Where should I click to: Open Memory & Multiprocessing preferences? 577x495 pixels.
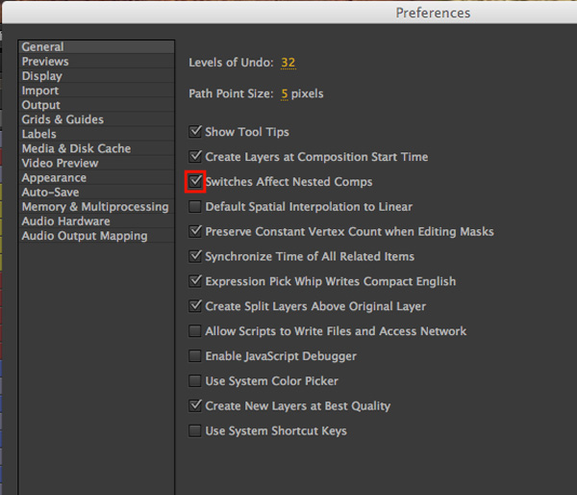pos(96,207)
